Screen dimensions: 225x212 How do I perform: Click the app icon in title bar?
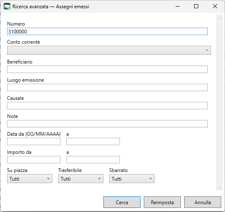click(x=7, y=6)
